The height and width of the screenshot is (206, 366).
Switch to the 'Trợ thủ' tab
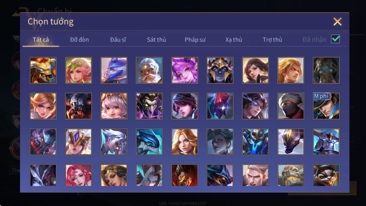(272, 40)
